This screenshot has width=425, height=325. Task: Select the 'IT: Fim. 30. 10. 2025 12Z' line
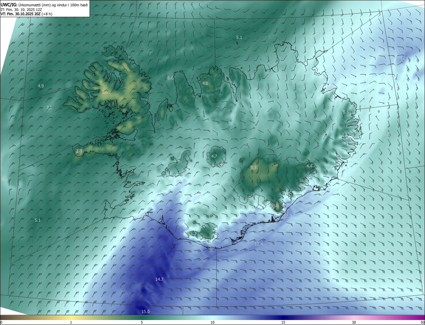[21, 10]
